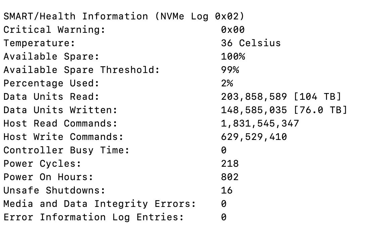Click the 148,585,035 [76.0 TB] value
The width and height of the screenshot is (378, 229).
pos(284,110)
